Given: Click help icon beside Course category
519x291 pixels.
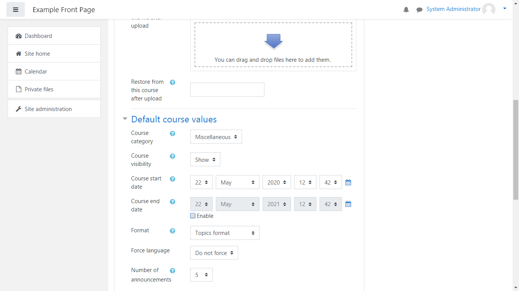Looking at the screenshot, I should point(172,133).
